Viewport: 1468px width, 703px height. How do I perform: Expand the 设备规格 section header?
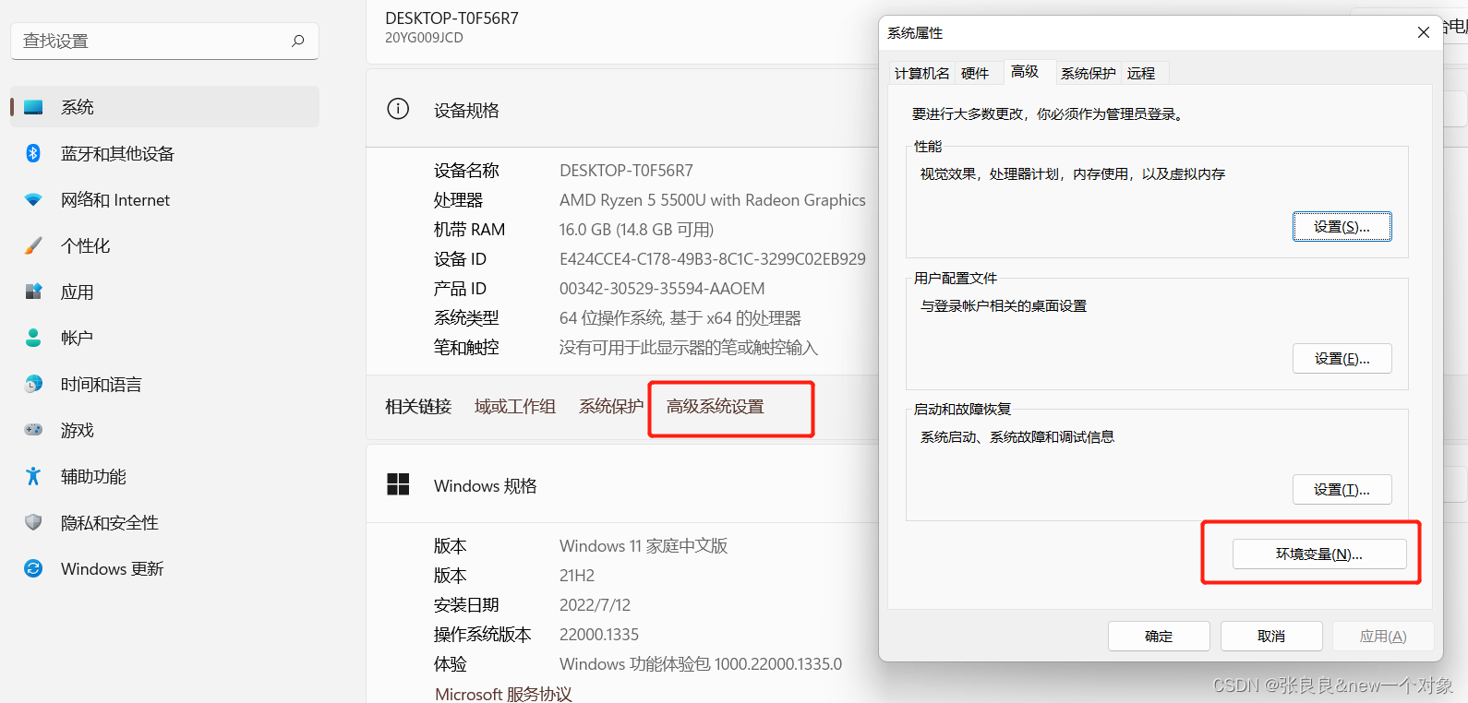[x=622, y=110]
